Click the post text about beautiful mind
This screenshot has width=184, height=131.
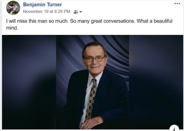(89, 25)
